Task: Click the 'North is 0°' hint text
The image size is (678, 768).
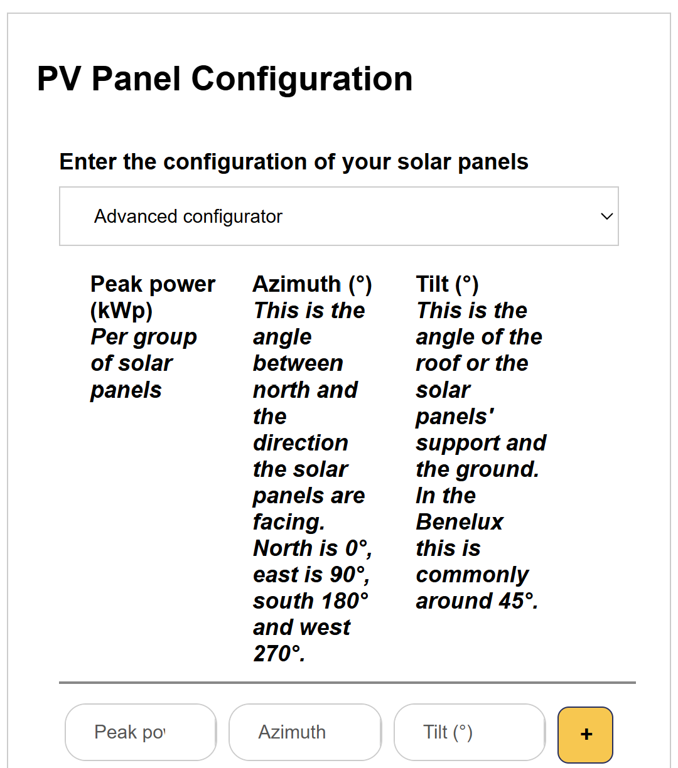Action: coord(312,548)
